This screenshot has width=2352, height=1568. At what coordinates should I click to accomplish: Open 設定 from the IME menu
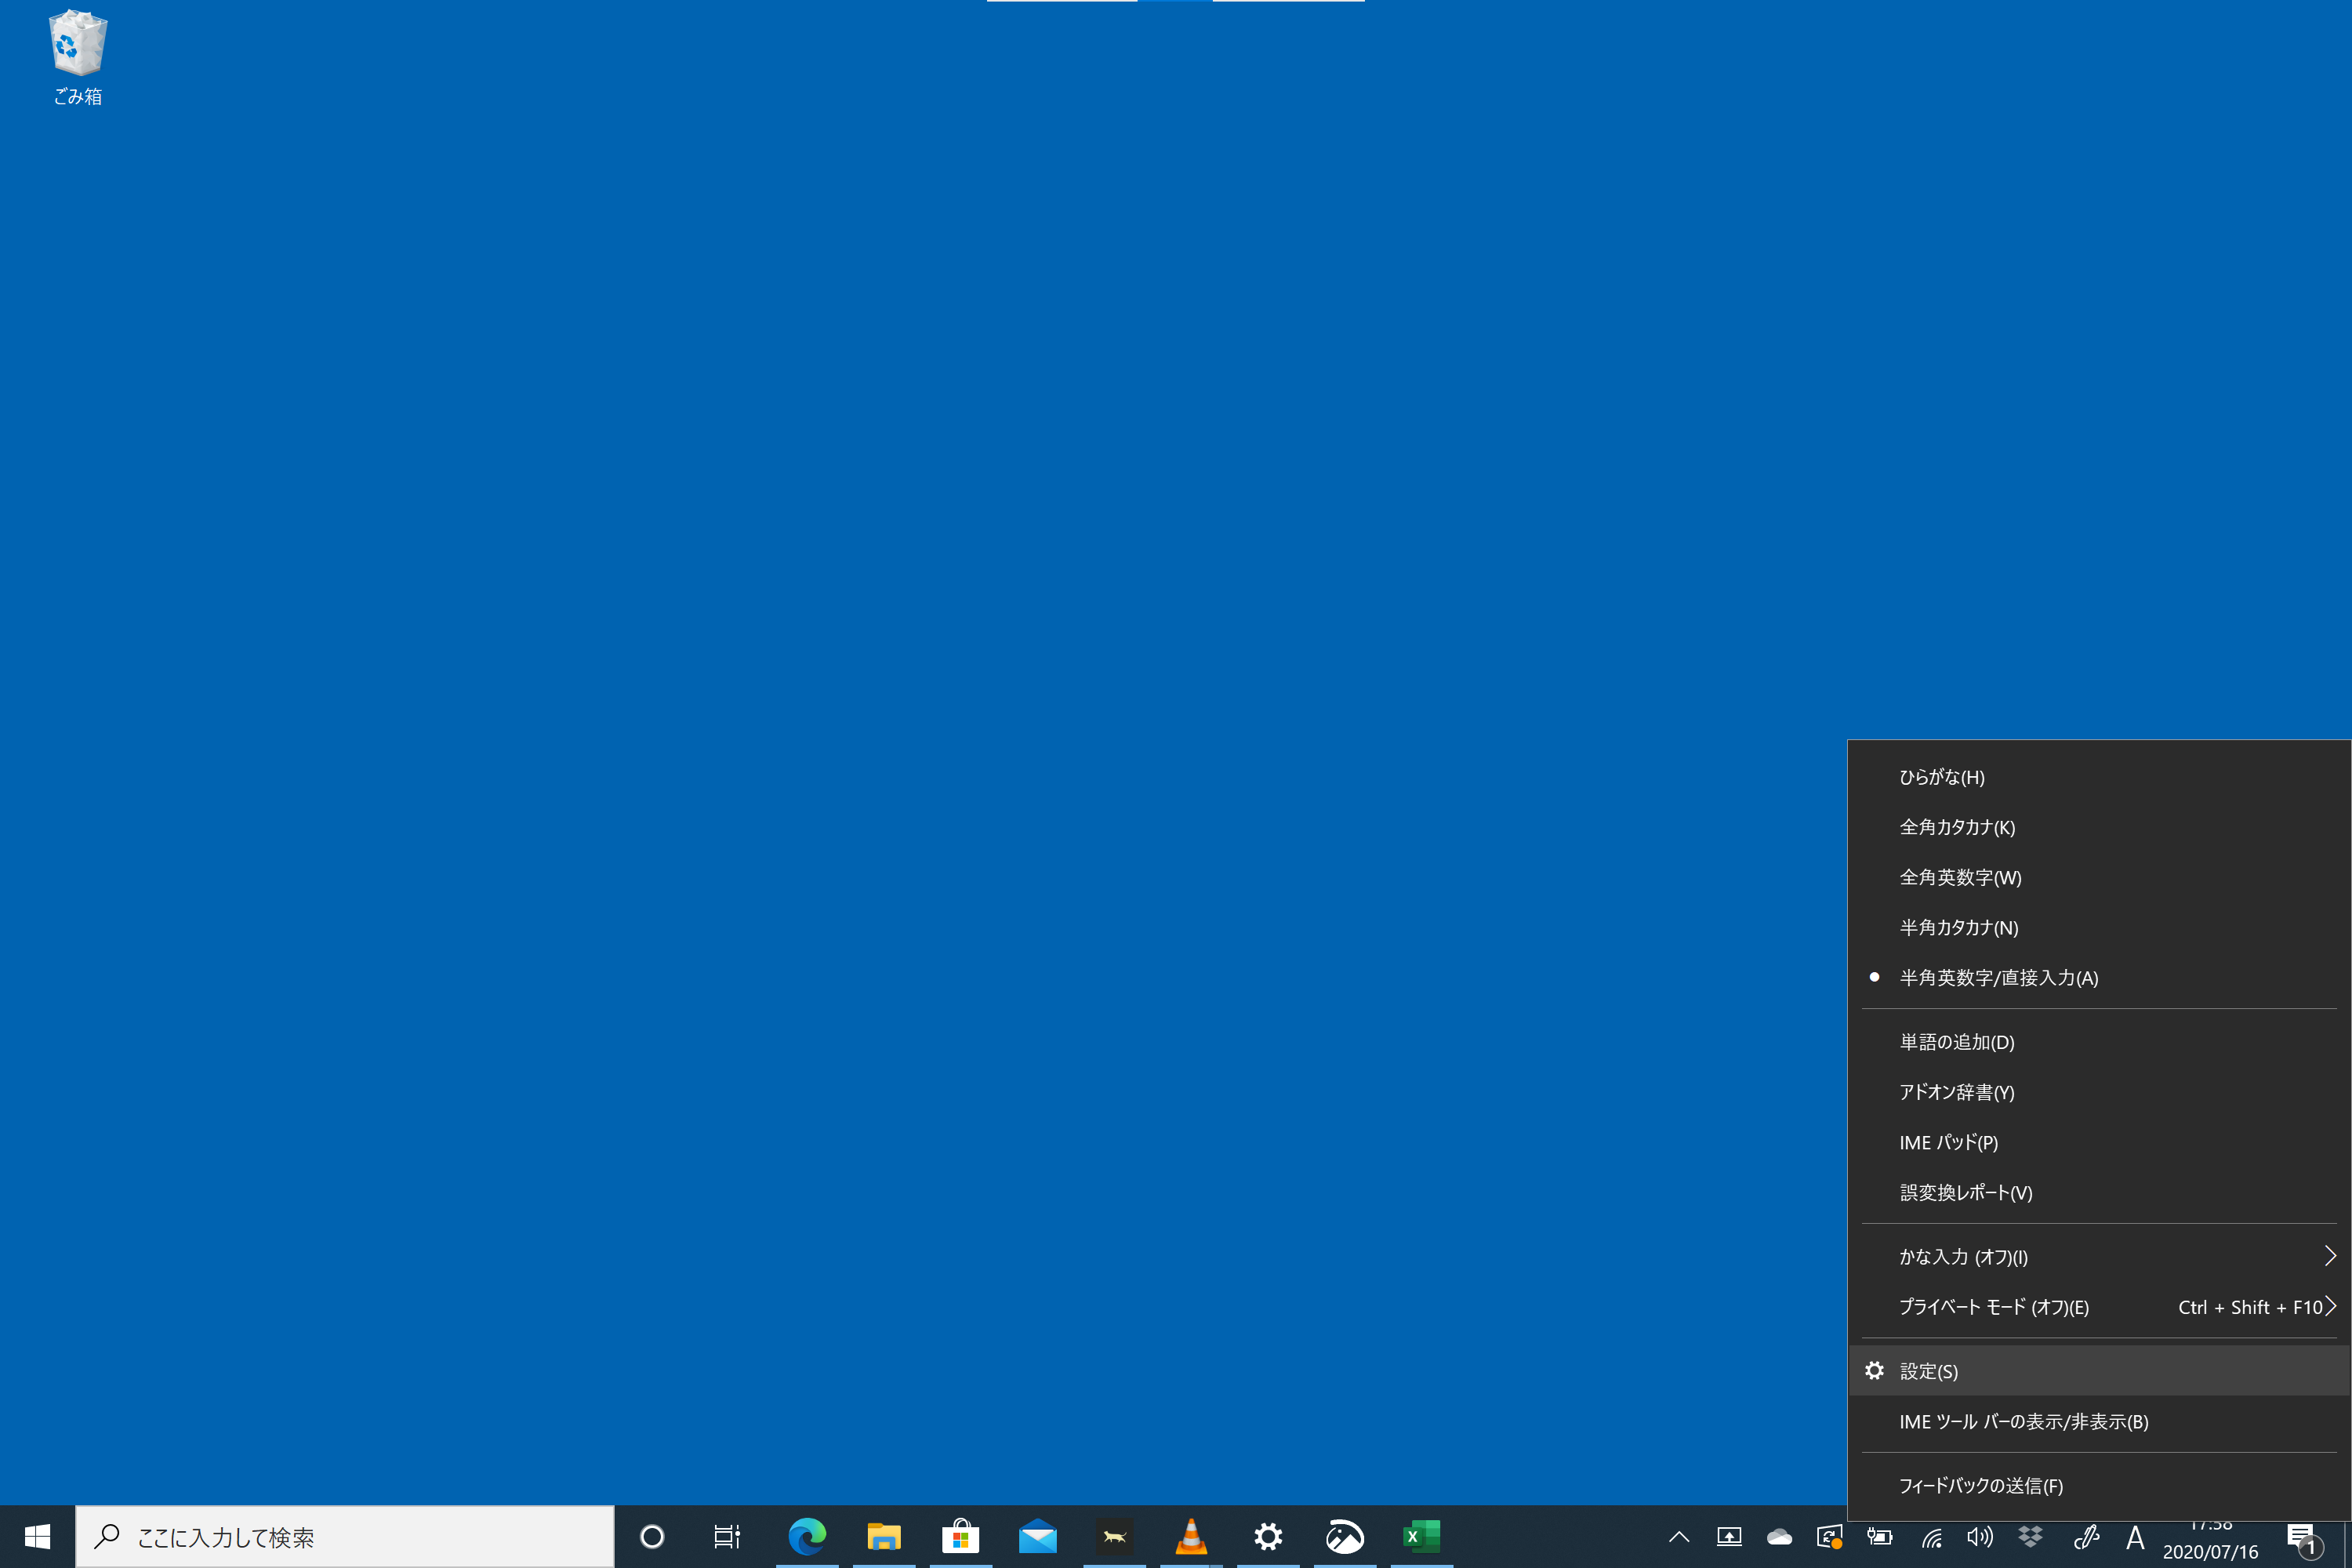[1928, 1370]
